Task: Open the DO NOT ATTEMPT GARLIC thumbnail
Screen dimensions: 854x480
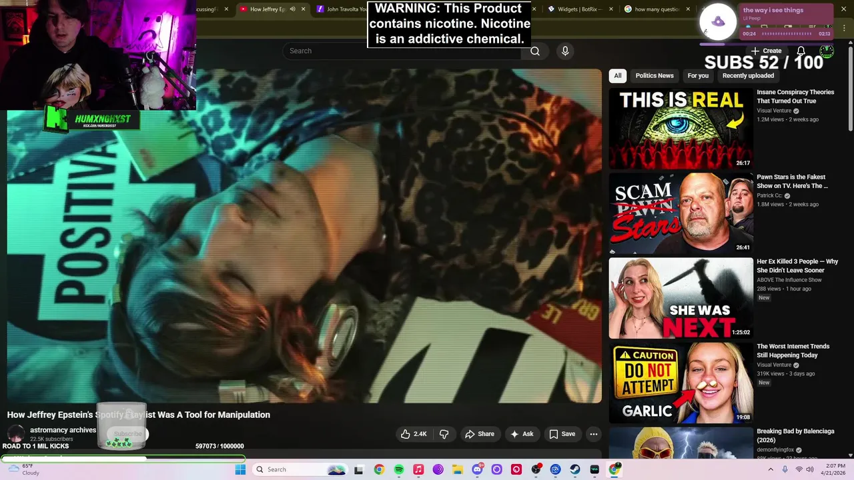Action: click(681, 383)
